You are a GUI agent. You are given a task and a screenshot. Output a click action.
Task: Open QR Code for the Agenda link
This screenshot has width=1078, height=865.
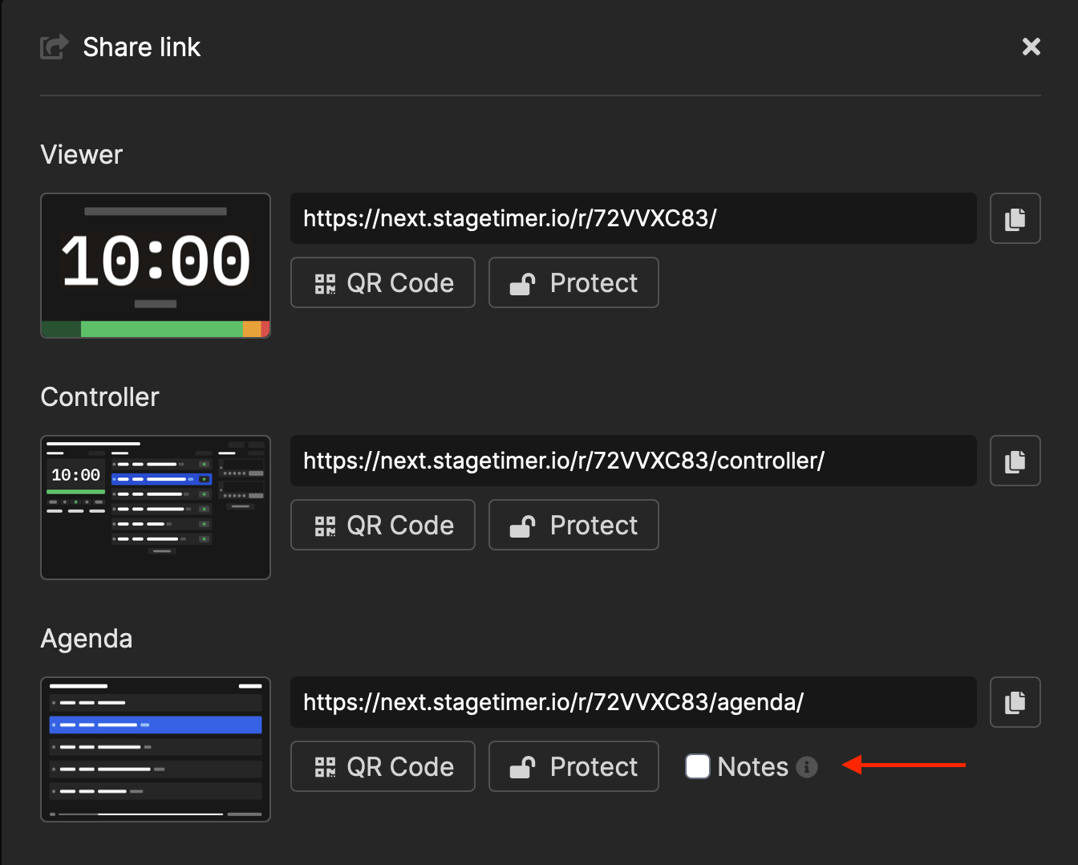[383, 766]
